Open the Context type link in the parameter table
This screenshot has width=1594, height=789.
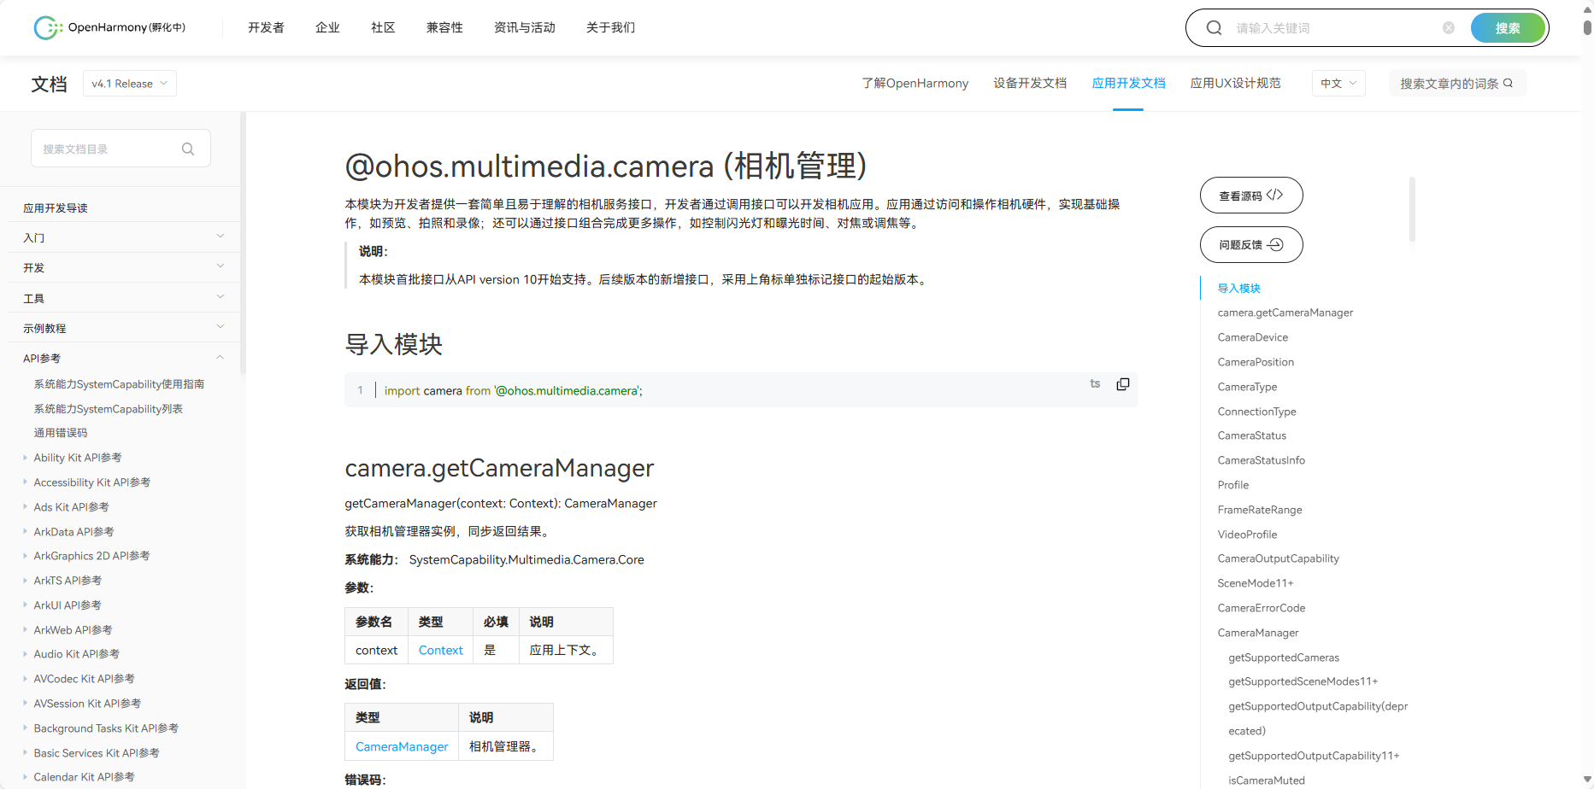tap(440, 650)
